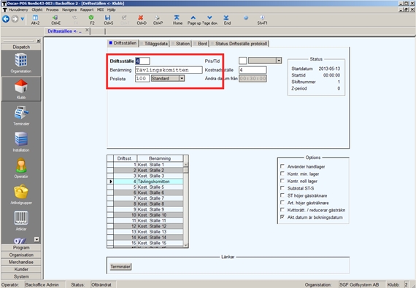
Task: Toggle Kontr. noll lager checkbox
Action: pyautogui.click(x=282, y=181)
